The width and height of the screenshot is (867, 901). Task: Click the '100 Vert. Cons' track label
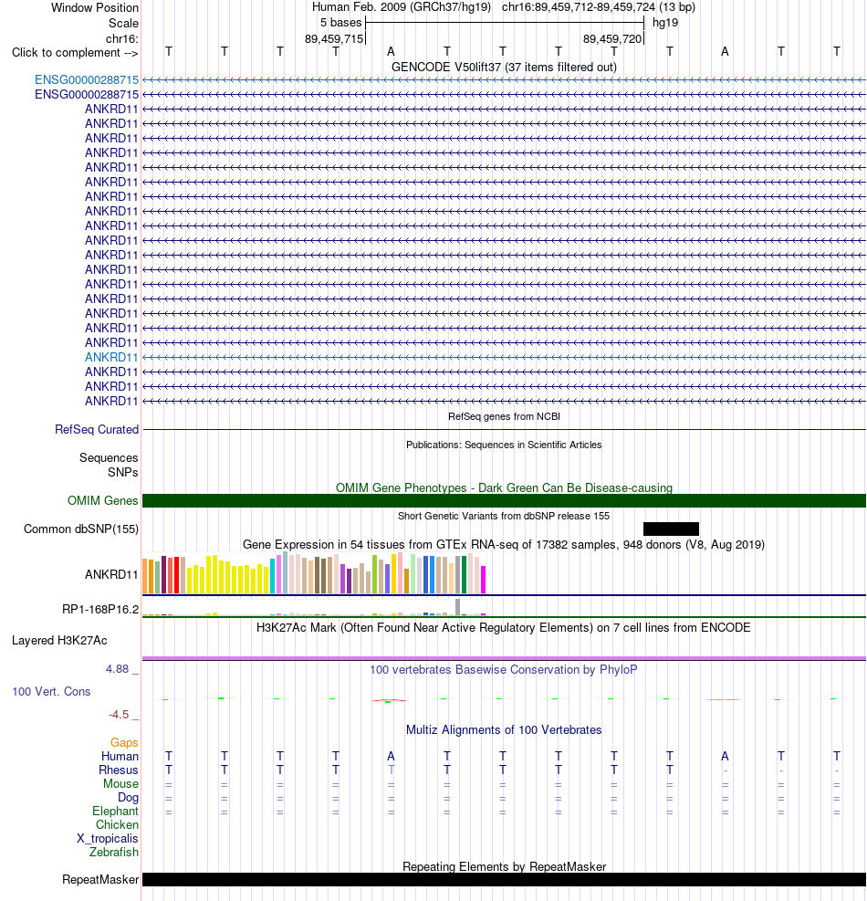tap(52, 691)
